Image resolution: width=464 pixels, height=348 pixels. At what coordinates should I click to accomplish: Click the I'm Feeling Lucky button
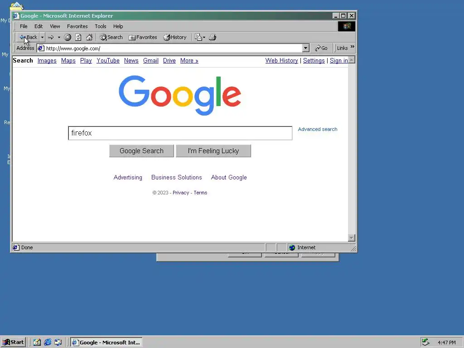(x=213, y=150)
